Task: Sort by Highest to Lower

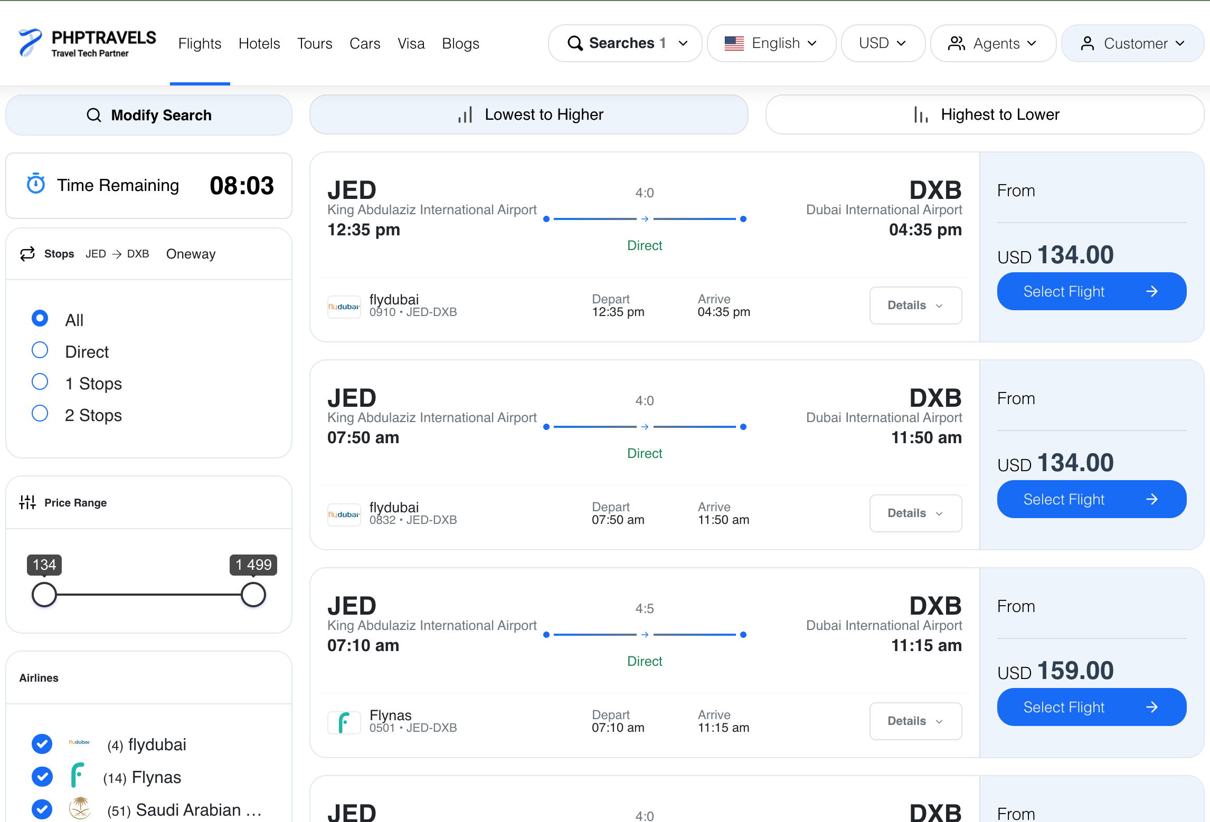Action: pyautogui.click(x=985, y=114)
